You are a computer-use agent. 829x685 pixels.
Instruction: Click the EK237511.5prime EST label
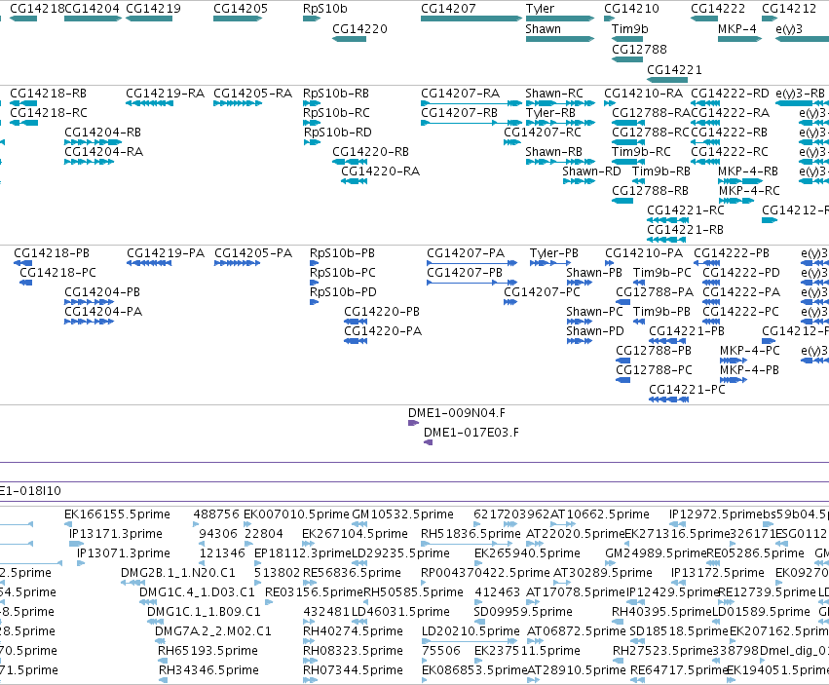pyautogui.click(x=527, y=651)
